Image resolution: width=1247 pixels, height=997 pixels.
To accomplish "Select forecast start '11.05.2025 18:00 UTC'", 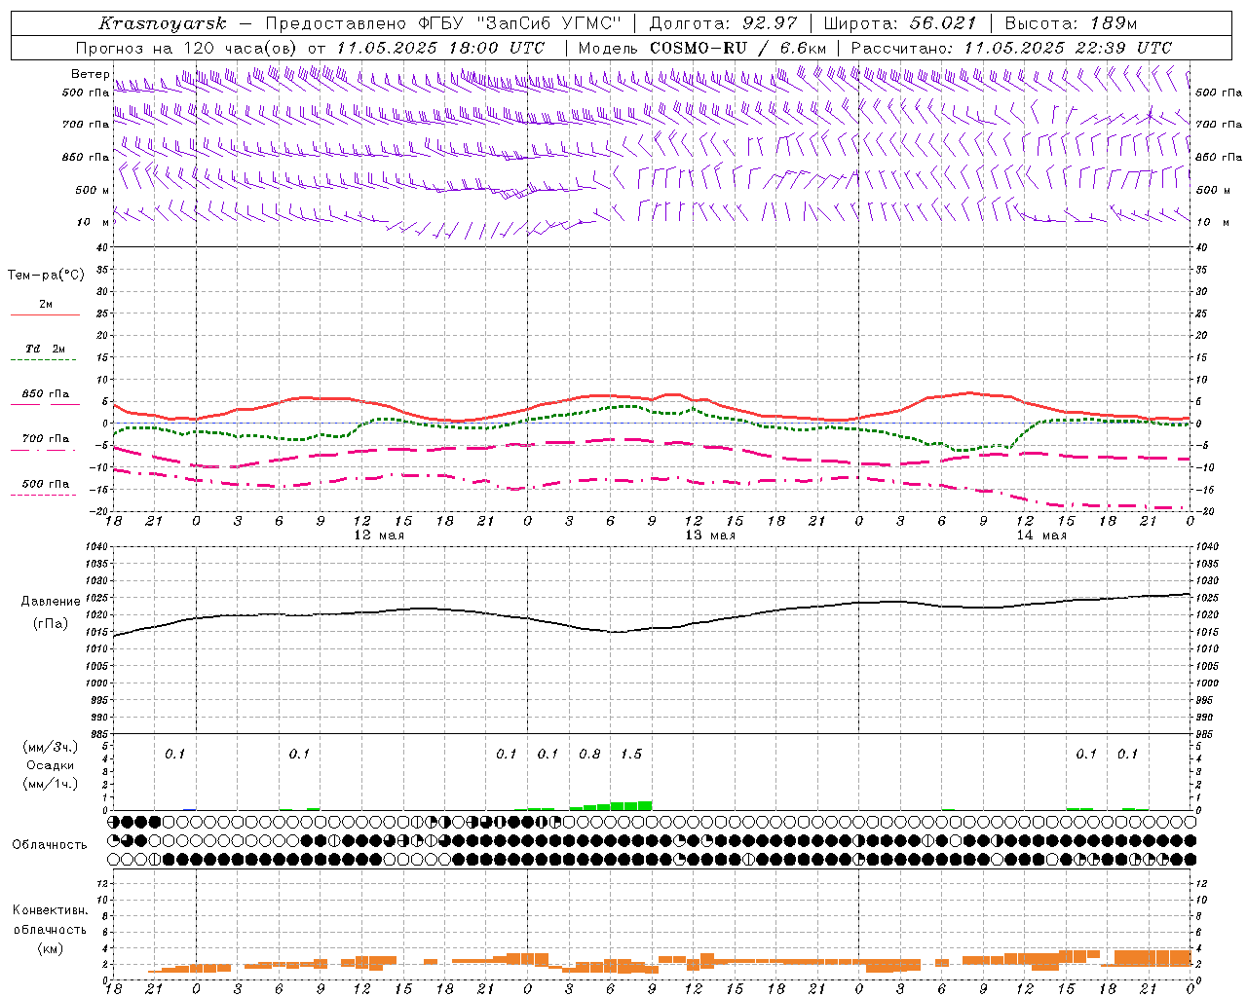I will [440, 48].
